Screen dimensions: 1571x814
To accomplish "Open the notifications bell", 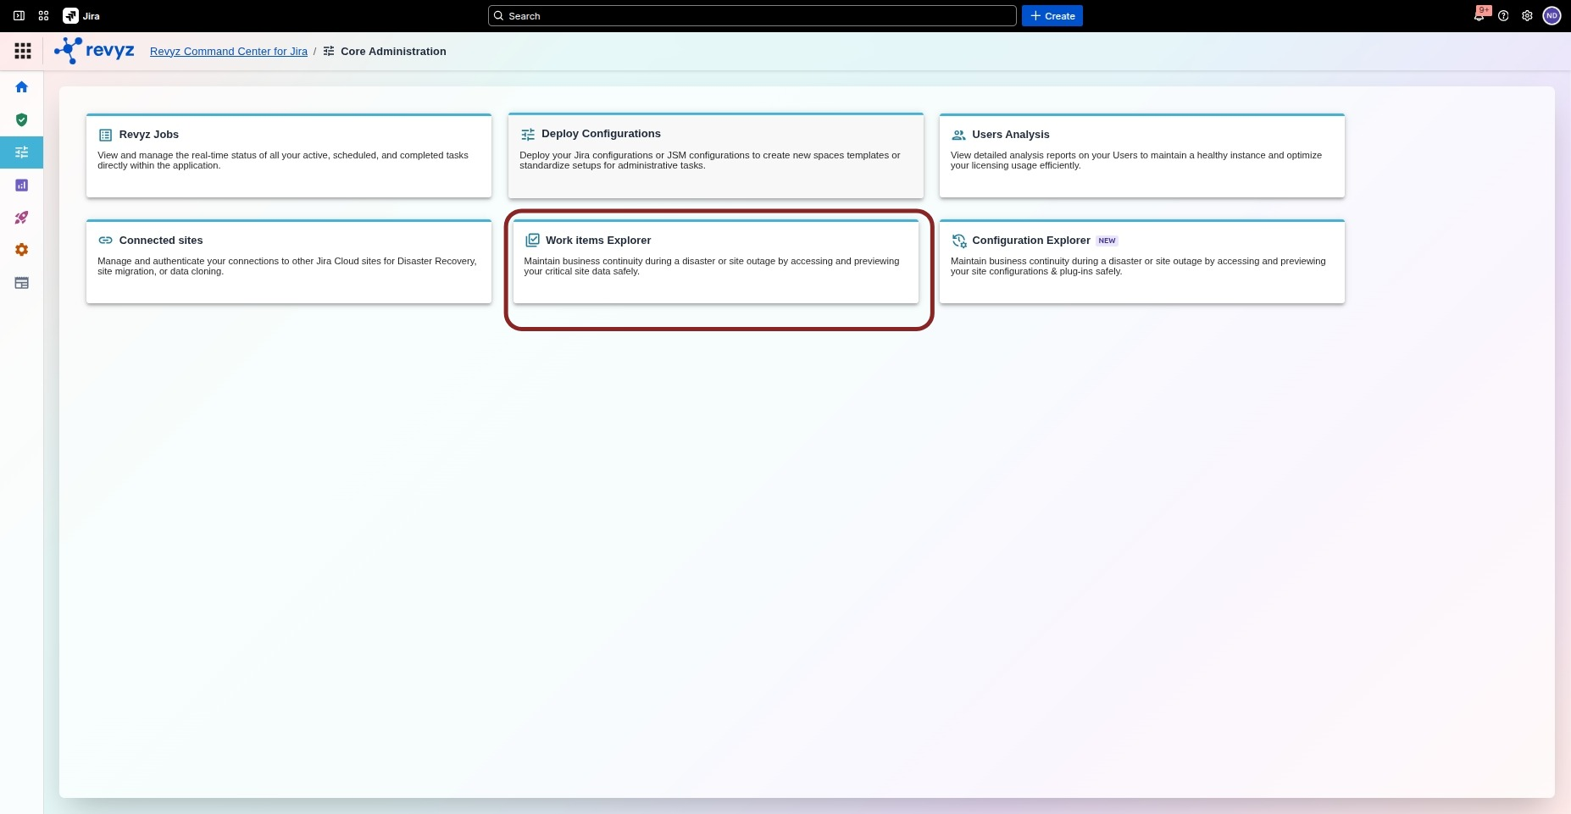I will (x=1479, y=16).
